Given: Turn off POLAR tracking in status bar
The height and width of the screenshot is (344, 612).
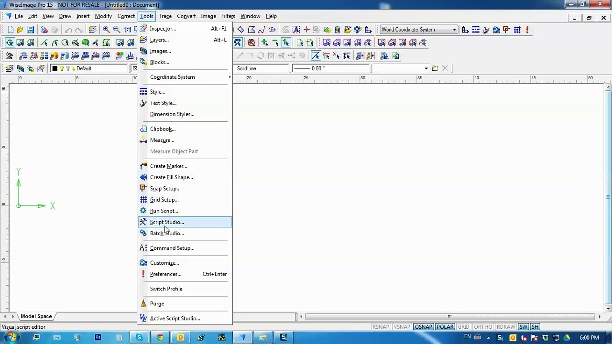Looking at the screenshot, I should tap(445, 327).
